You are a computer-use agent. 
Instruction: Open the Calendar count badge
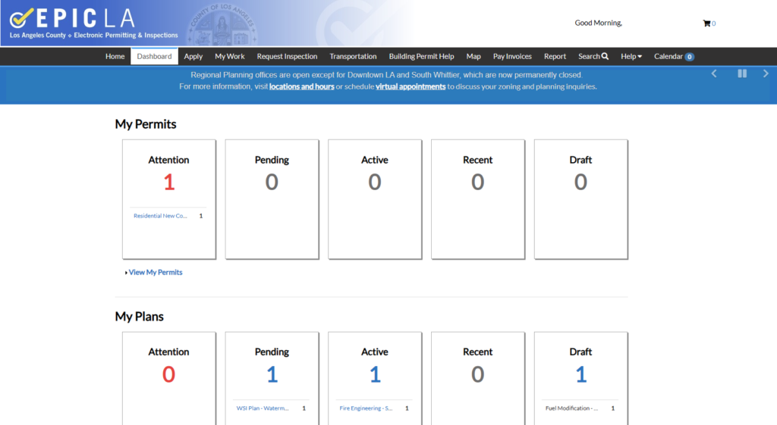pos(689,57)
